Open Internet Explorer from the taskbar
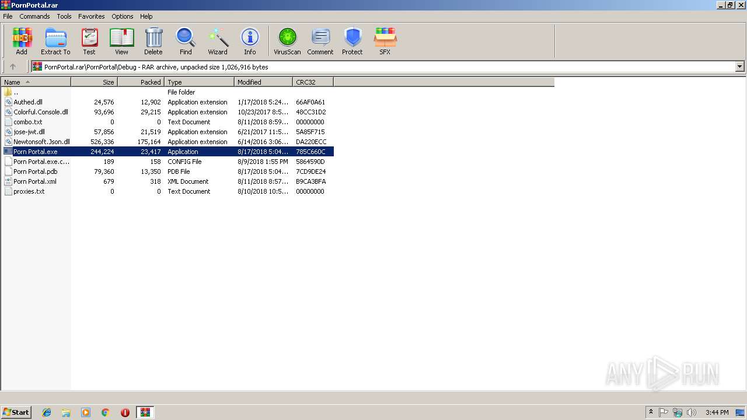This screenshot has height=420, width=747. pyautogui.click(x=47, y=412)
